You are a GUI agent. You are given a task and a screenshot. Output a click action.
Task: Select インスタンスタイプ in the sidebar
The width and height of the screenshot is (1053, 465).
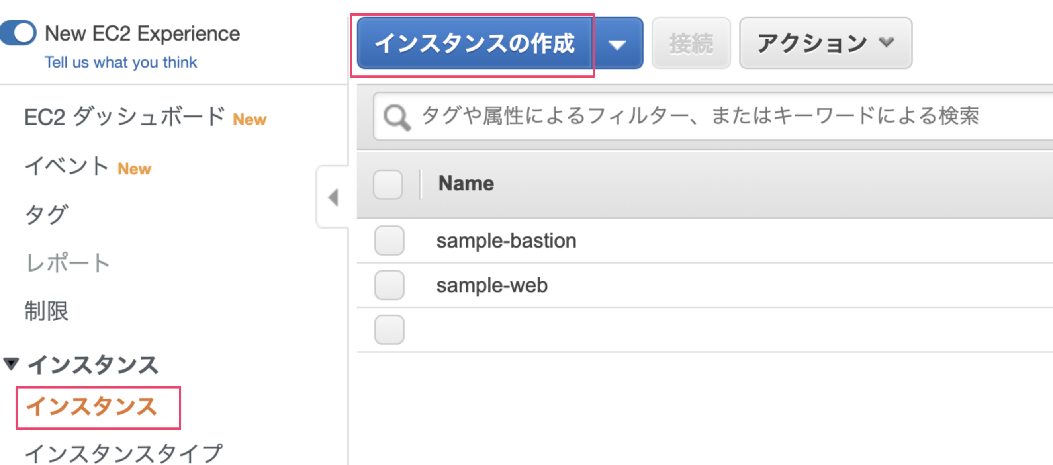123,453
